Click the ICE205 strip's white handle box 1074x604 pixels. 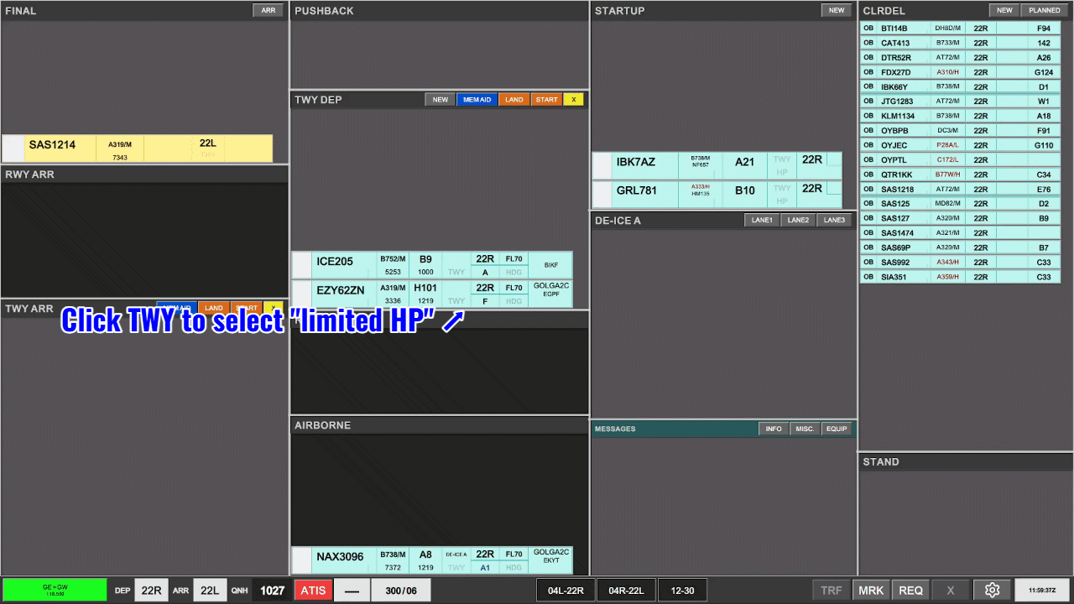point(302,265)
